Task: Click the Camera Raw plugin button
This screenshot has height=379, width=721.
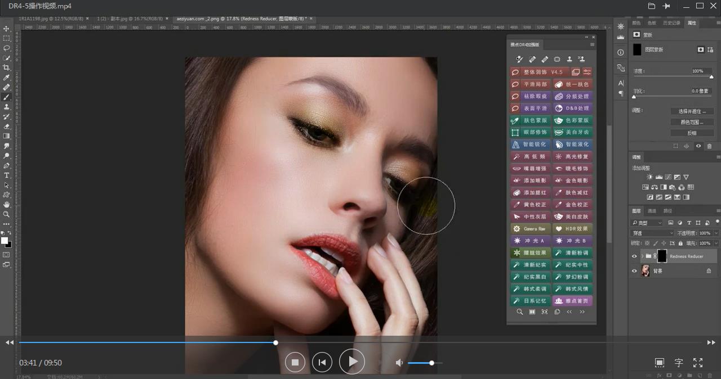Action: click(x=530, y=229)
